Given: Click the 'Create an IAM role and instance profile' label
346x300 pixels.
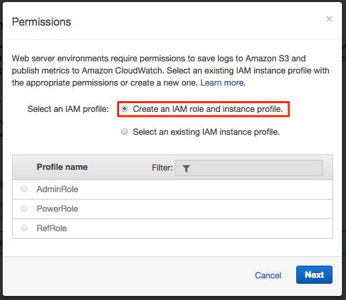Looking at the screenshot, I should point(208,109).
